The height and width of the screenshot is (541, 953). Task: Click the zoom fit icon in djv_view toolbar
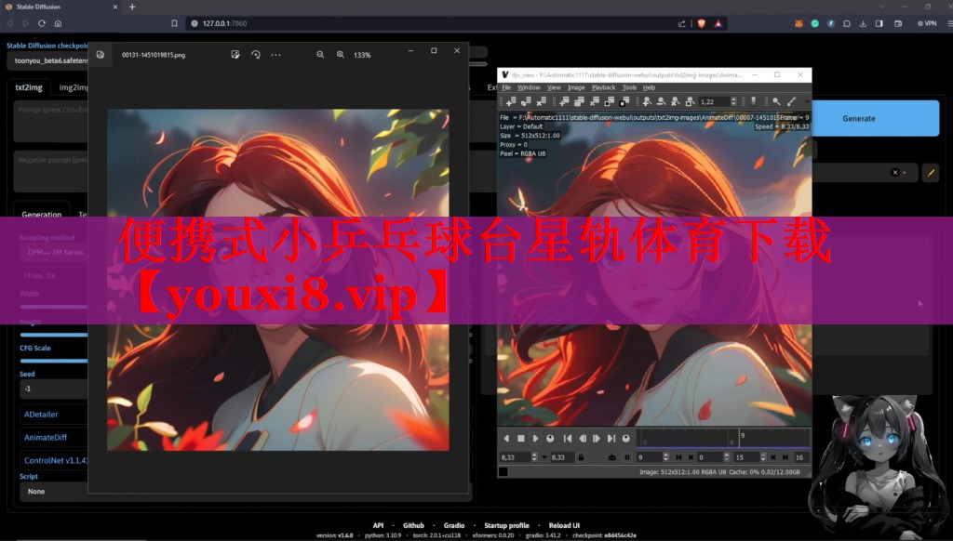690,101
